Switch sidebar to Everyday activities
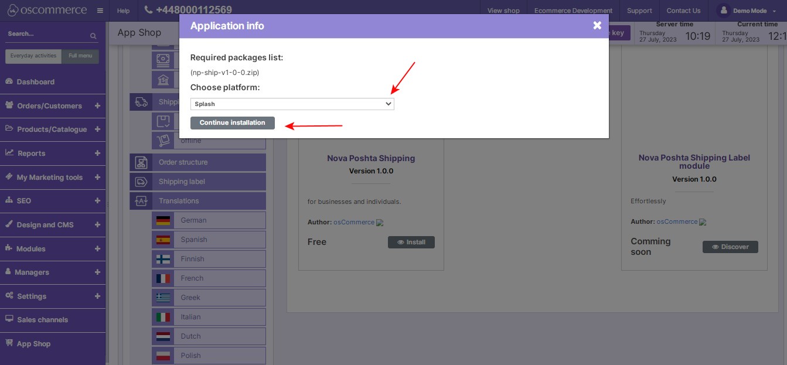Screen dimensions: 787x365 tap(33, 56)
